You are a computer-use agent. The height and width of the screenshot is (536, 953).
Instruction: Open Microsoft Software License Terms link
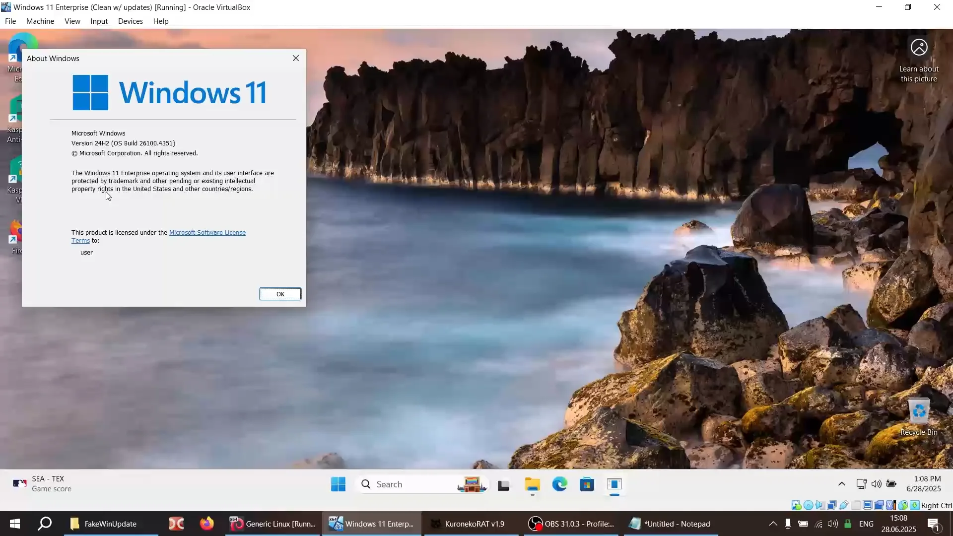coord(207,232)
